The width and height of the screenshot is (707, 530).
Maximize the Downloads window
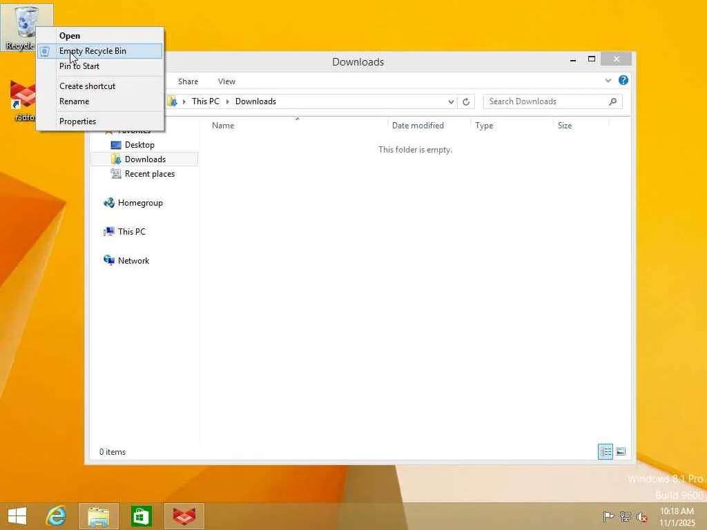click(x=592, y=59)
